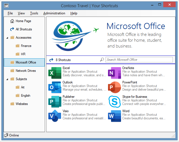
Task: Launch the OneNote purple icon
Action: pos(114,73)
